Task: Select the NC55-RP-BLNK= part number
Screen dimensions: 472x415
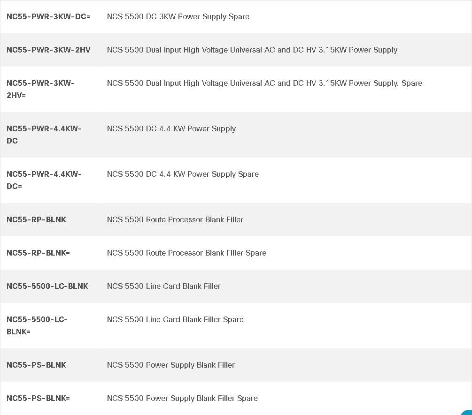Action: coord(38,253)
